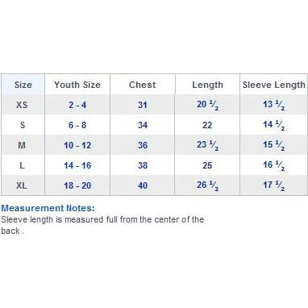Click length value 25 cell

tap(207, 165)
